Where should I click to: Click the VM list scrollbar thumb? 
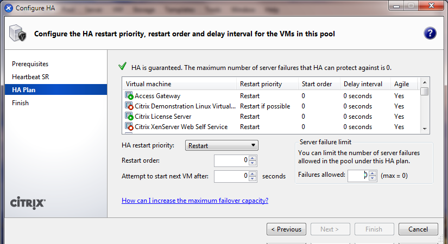coord(425,92)
